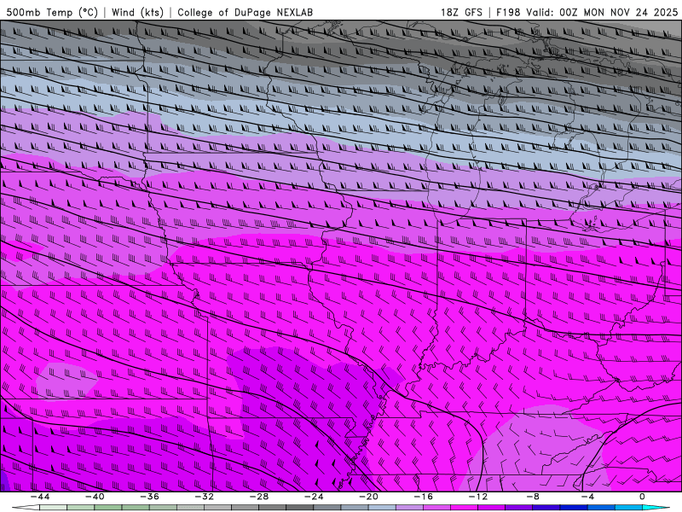Click the 'F198' forecast hour label

pyautogui.click(x=508, y=12)
